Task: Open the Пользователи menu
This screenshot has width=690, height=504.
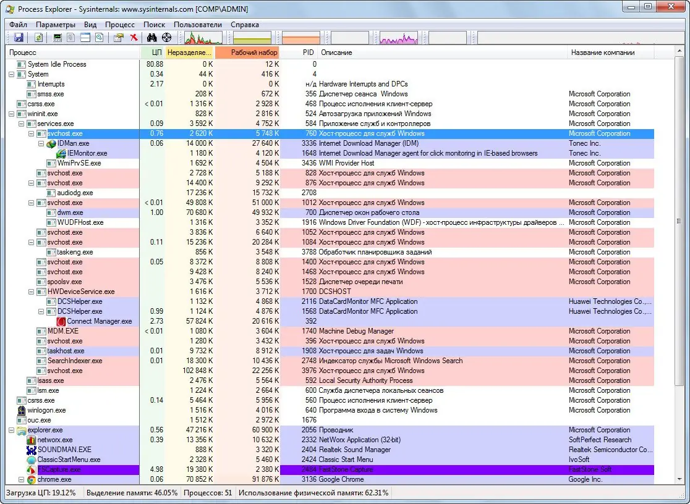Action: pos(197,25)
